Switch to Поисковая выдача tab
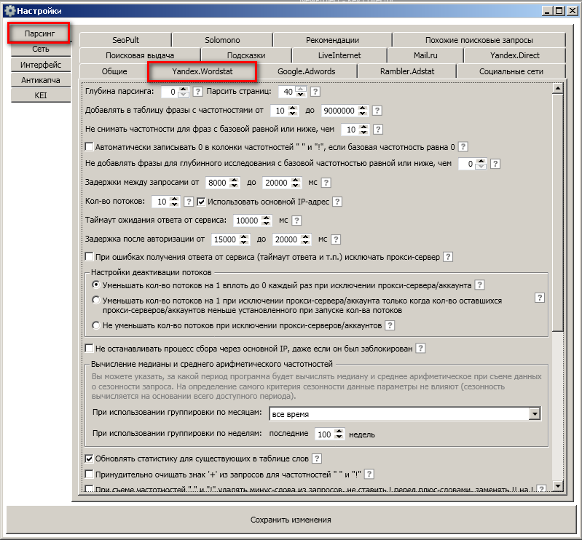Screen dimensions: 582x540 click(140, 55)
